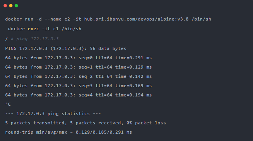The image size is (253, 141).
Task: Click the red close window dot
Action: [x=5, y=6]
